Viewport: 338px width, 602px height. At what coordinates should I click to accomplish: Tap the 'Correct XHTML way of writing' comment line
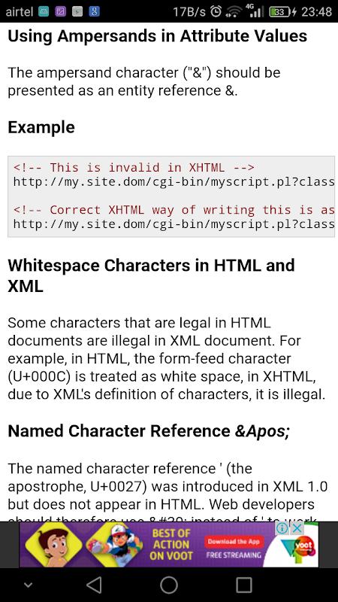(x=174, y=210)
